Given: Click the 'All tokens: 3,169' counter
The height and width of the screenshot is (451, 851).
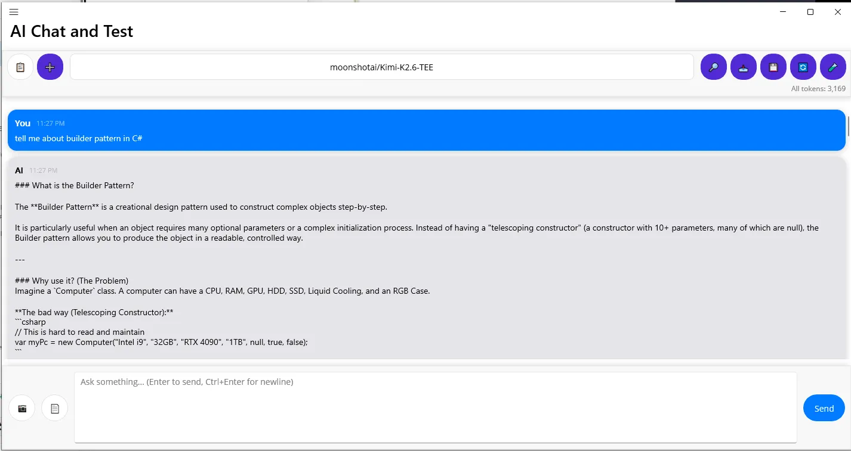Looking at the screenshot, I should point(818,89).
